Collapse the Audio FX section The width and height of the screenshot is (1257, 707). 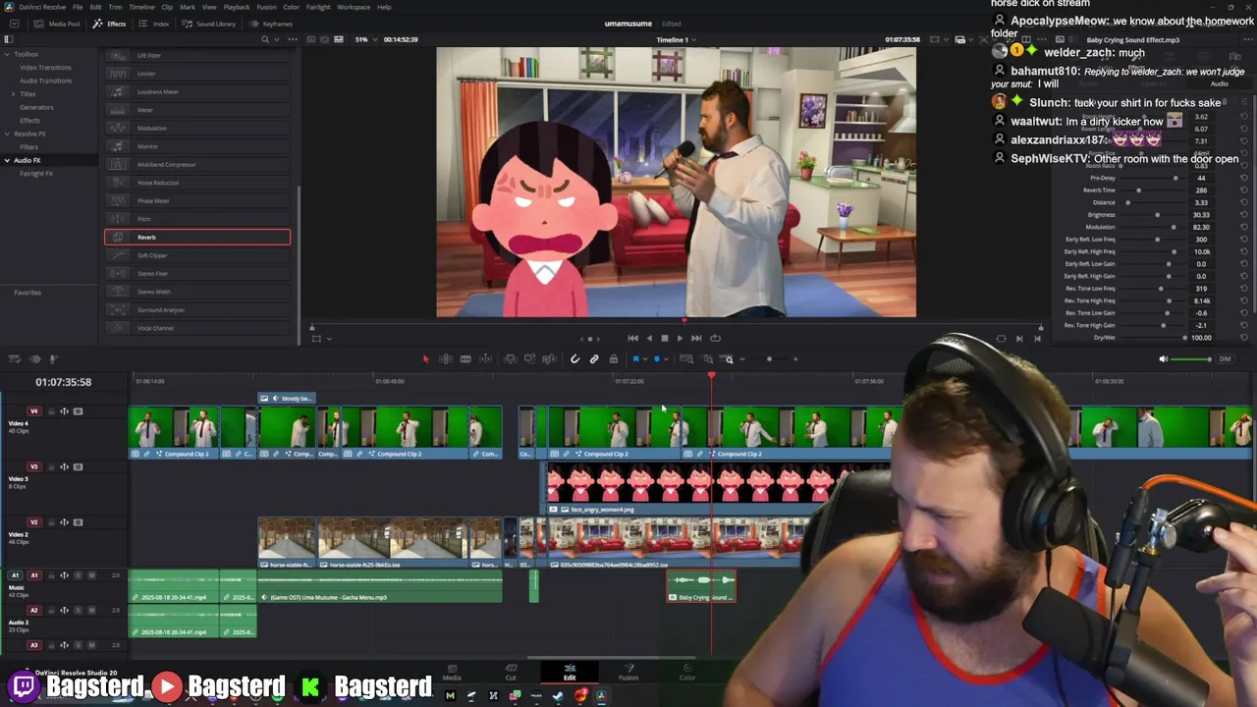tap(7, 160)
